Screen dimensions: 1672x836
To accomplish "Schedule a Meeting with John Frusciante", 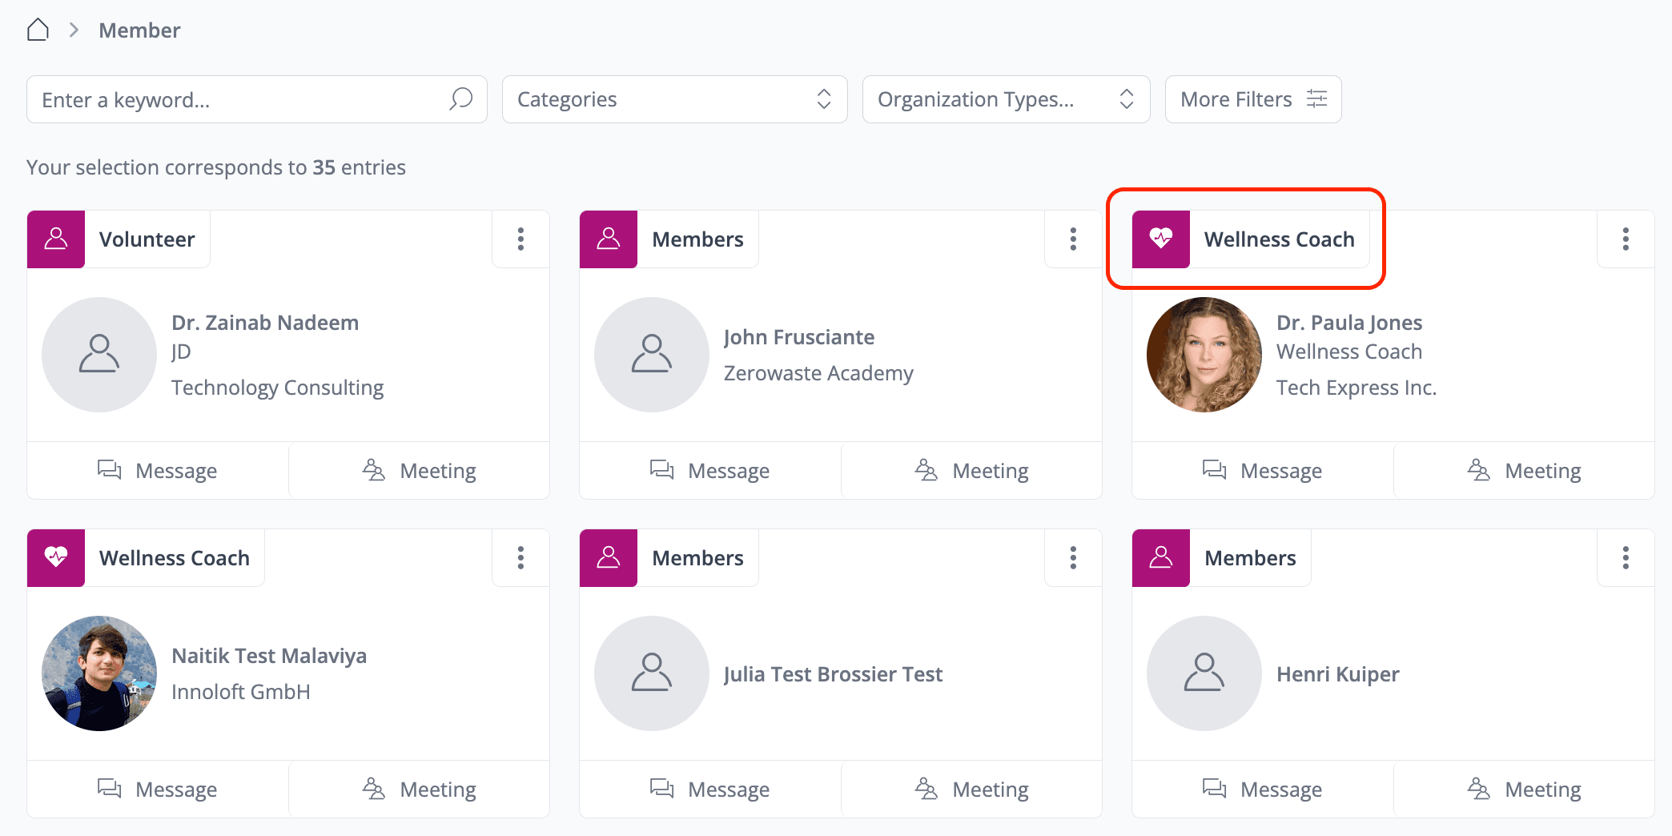I will pyautogui.click(x=971, y=471).
